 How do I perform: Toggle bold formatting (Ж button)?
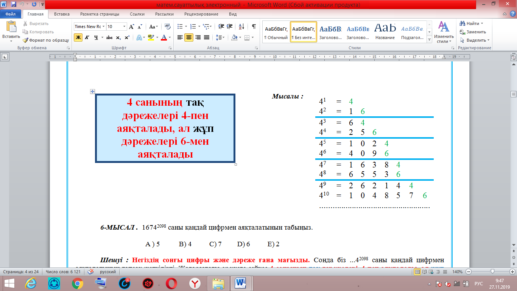78,38
